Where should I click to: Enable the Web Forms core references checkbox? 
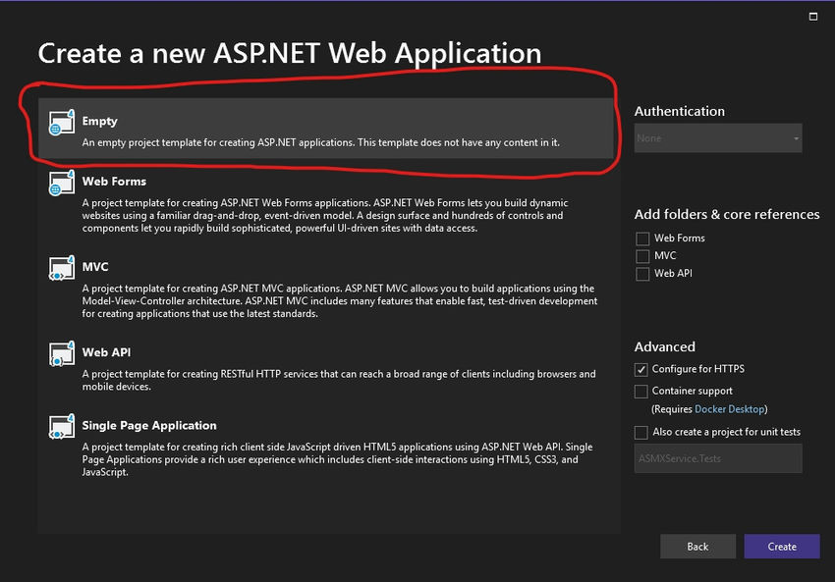(642, 238)
